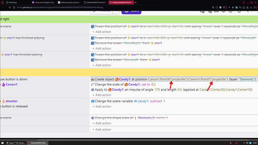Click Add action below Change the scene variable

click(x=102, y=107)
